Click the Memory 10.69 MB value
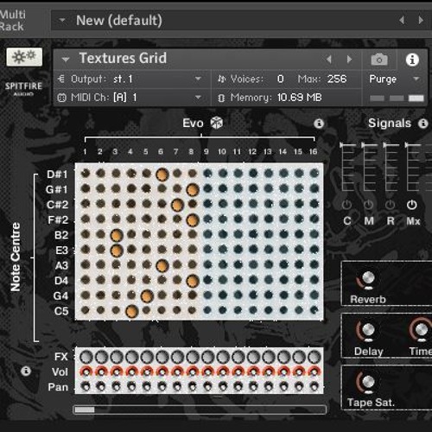Image resolution: width=432 pixels, height=432 pixels. [x=299, y=98]
